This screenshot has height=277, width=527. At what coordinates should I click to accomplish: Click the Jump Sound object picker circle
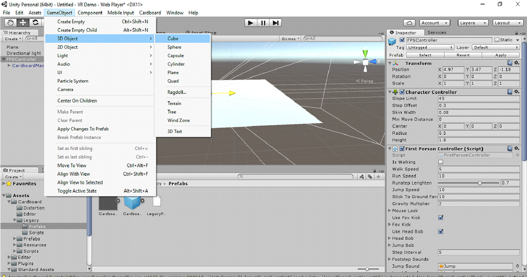click(518, 266)
